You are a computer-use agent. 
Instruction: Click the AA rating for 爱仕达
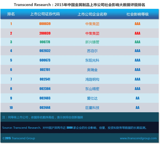[x=137, y=98]
